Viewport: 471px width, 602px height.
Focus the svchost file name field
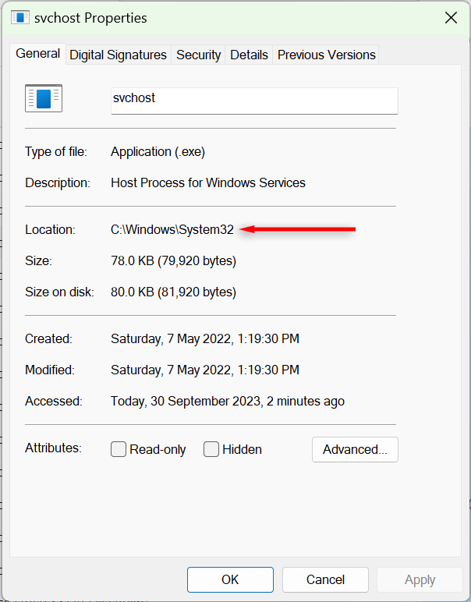coord(254,100)
